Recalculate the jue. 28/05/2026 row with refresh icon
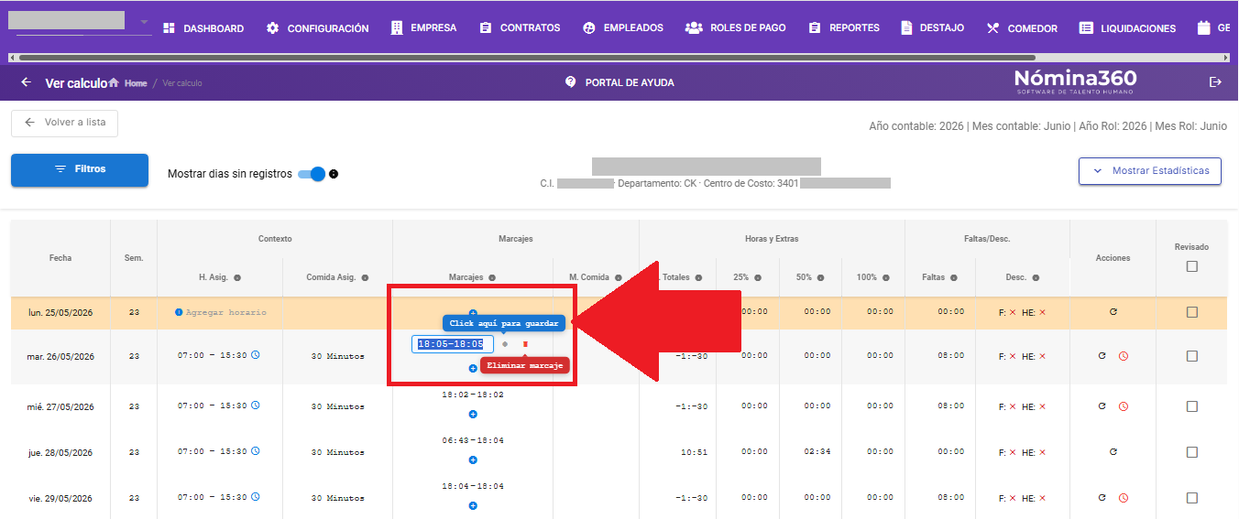The image size is (1239, 519). pyautogui.click(x=1113, y=451)
